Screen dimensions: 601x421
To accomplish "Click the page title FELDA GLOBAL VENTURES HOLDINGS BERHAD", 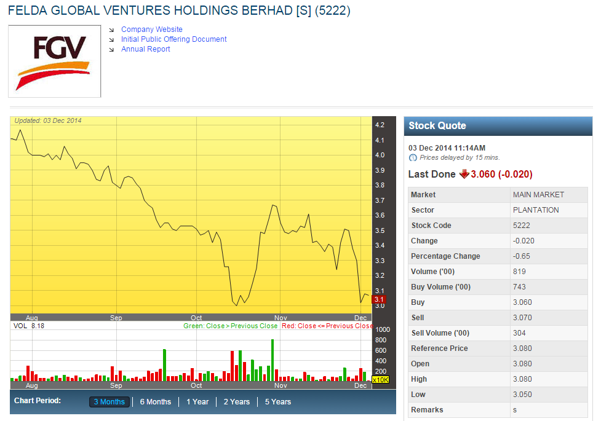I will click(x=150, y=10).
